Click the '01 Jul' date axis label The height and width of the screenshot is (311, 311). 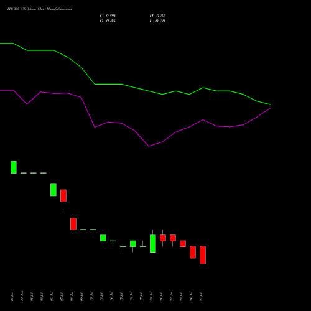[32, 297]
